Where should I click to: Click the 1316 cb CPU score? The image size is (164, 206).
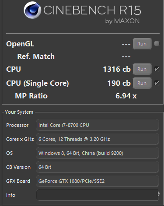[117, 69]
